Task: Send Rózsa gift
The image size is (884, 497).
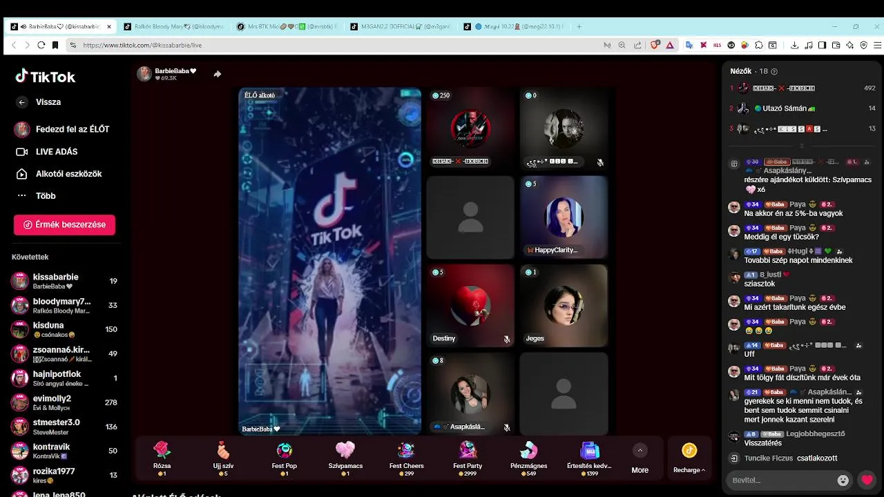Action: (x=162, y=458)
